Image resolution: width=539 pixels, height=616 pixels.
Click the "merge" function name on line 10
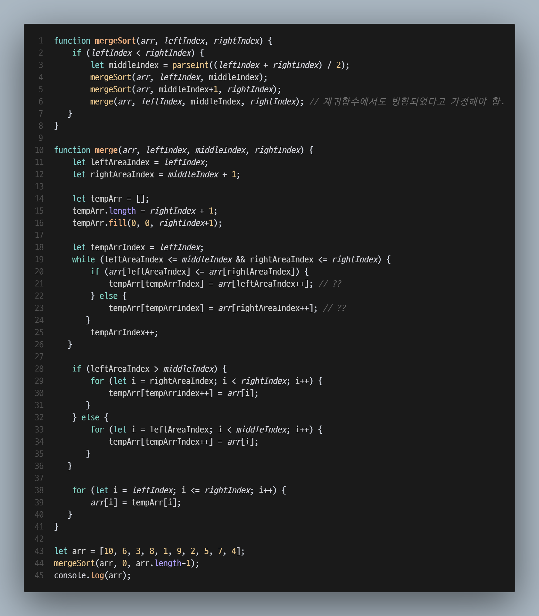(106, 150)
